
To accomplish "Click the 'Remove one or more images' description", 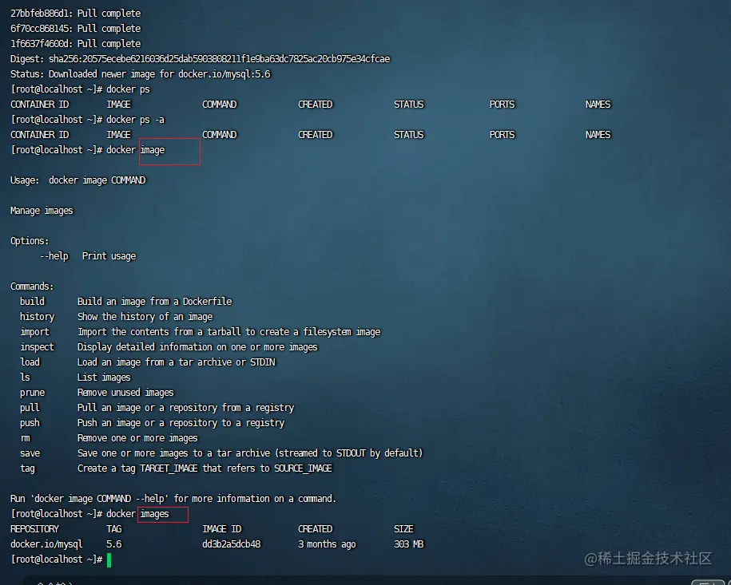I will [x=137, y=438].
